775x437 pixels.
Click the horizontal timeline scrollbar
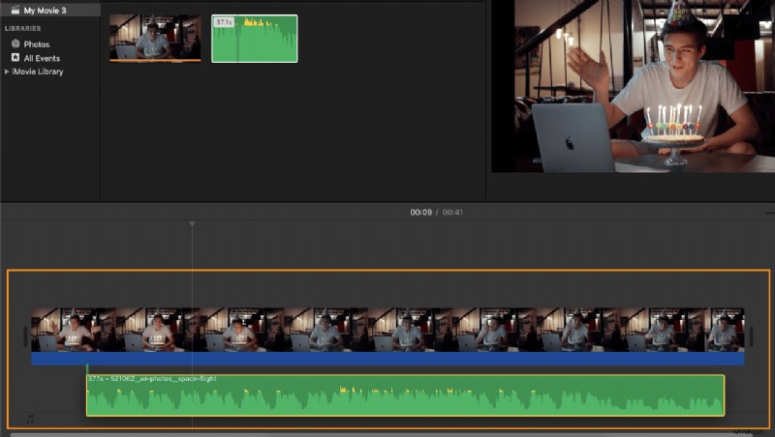click(x=387, y=434)
